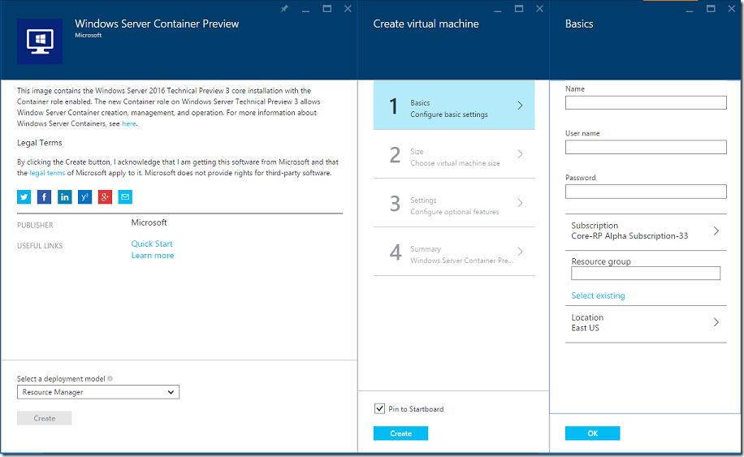744x457 pixels.
Task: Expand the Location East US chevron
Action: pyautogui.click(x=716, y=322)
